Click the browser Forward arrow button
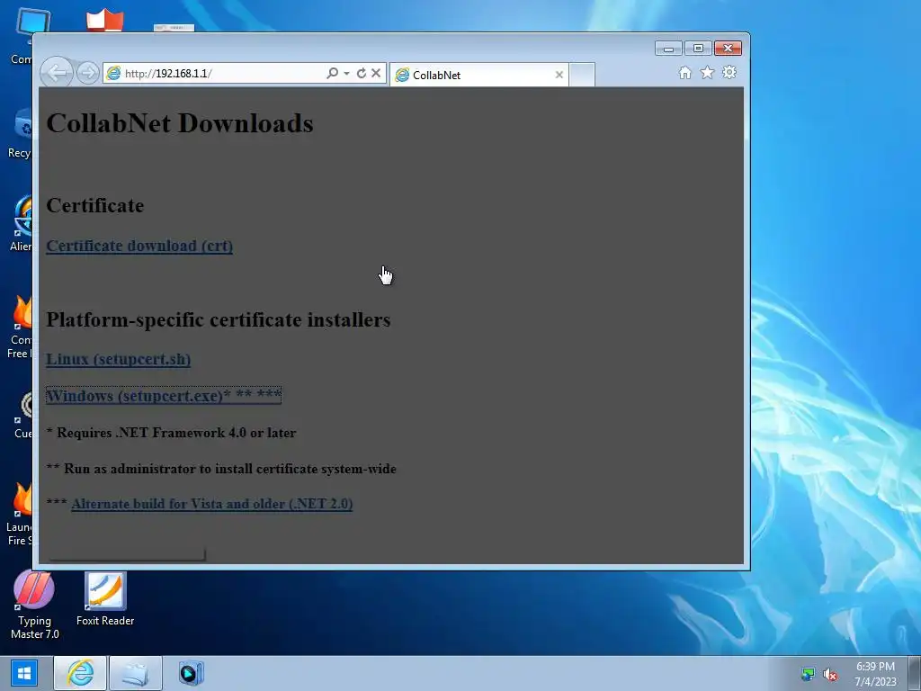Viewport: 921px width, 691px height. click(x=88, y=73)
